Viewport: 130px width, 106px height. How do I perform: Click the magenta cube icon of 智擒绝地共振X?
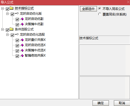(22, 55)
